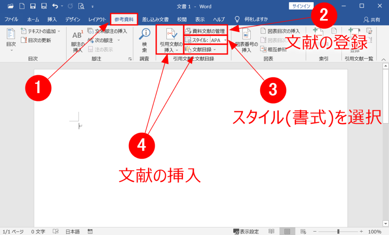Open the 表示 tab
The image size is (389, 235).
pos(200,19)
